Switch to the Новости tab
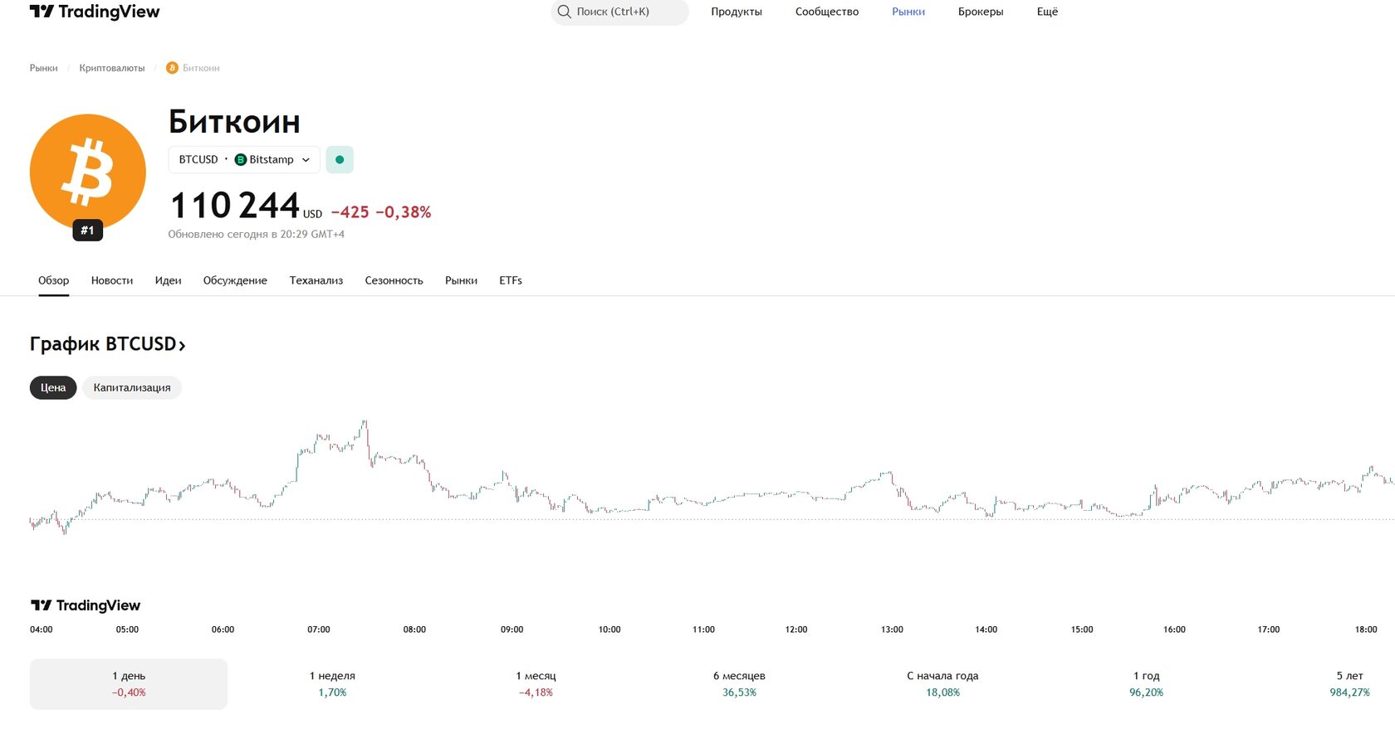 112,280
